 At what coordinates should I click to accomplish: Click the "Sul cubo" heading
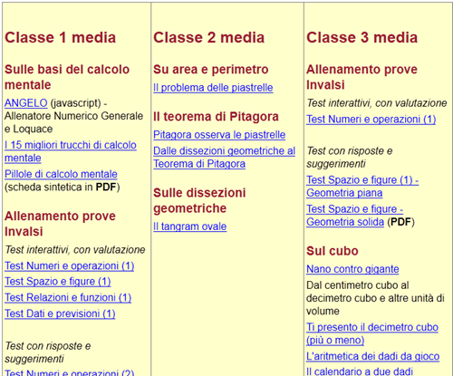333,251
